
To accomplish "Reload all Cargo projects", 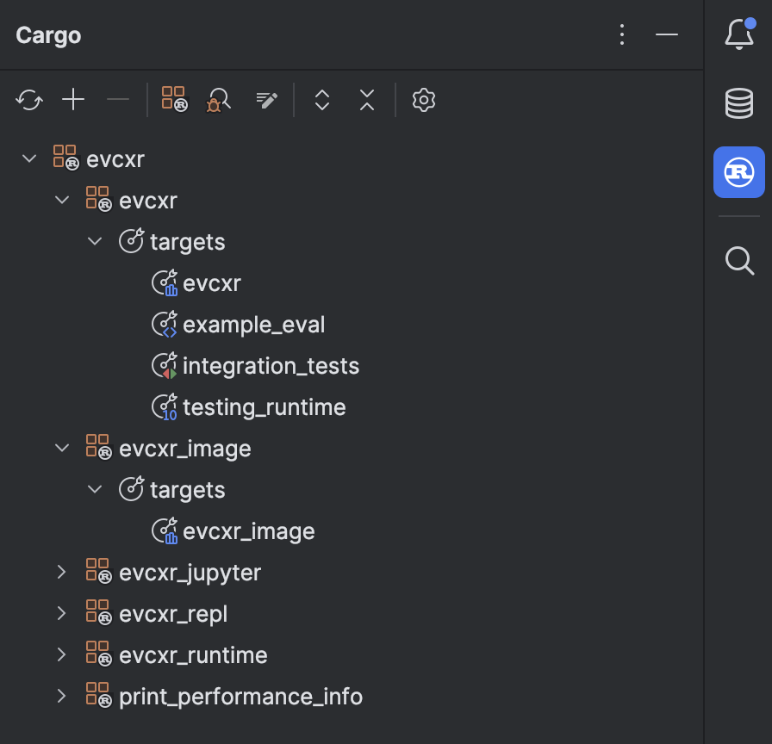I will 28,99.
